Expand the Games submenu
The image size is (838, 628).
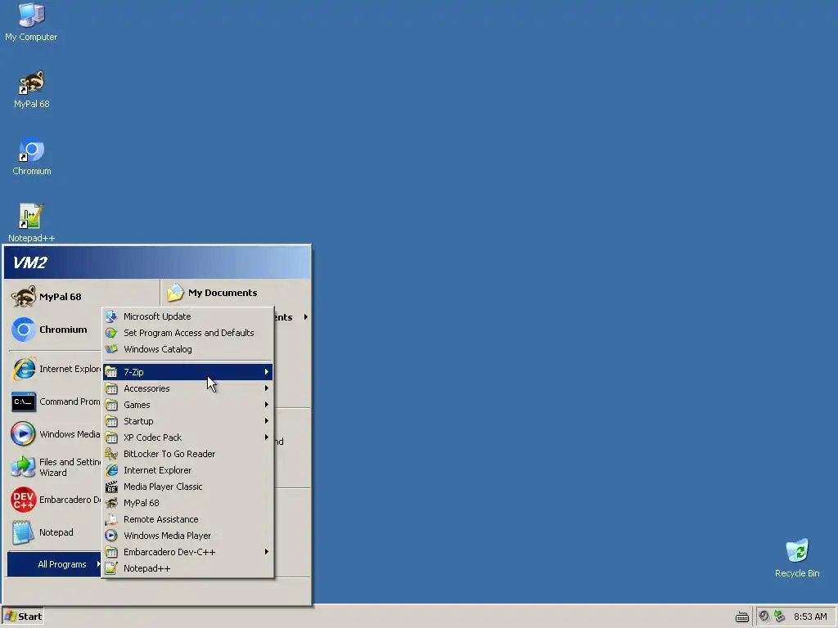point(187,405)
